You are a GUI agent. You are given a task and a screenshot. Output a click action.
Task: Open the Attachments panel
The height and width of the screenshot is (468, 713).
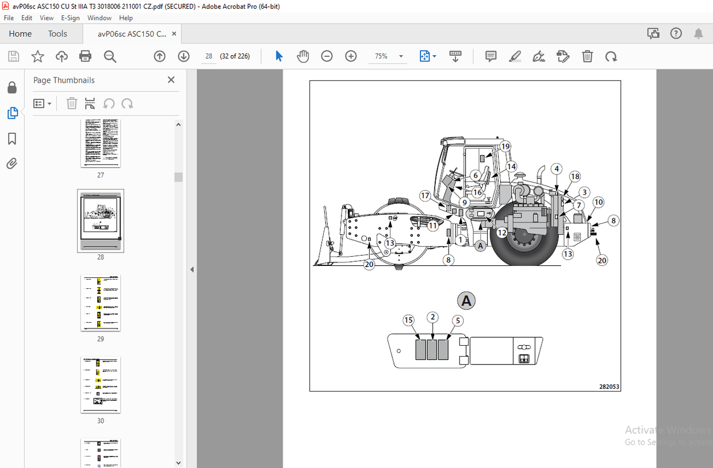[x=12, y=164]
